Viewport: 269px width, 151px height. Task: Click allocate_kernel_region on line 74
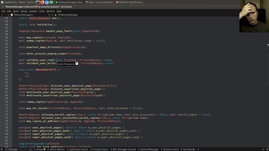(x=58, y=115)
